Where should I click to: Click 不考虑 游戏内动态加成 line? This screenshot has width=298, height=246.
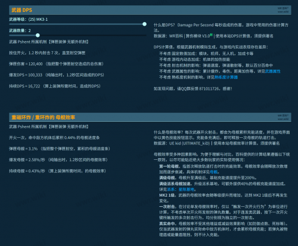click(x=195, y=59)
